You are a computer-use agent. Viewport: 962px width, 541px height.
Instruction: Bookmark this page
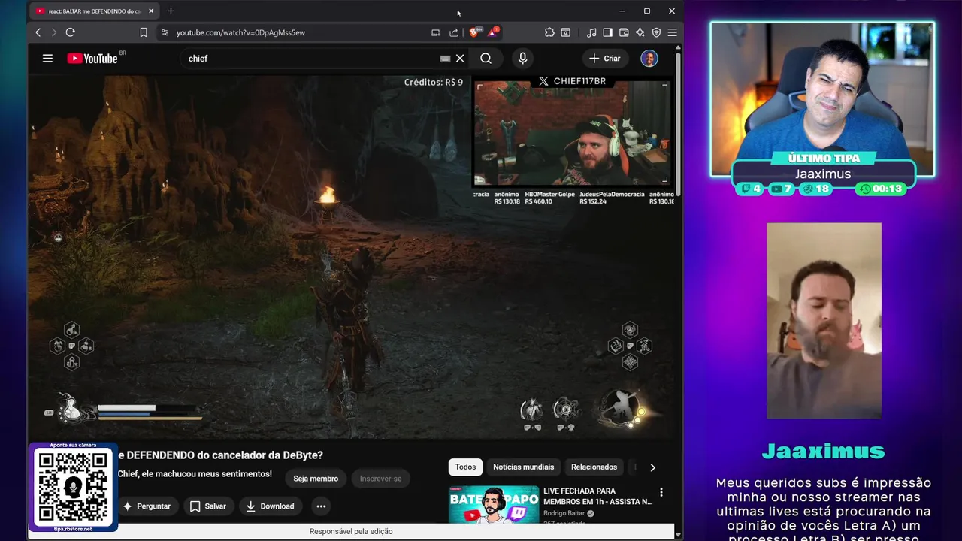(144, 32)
